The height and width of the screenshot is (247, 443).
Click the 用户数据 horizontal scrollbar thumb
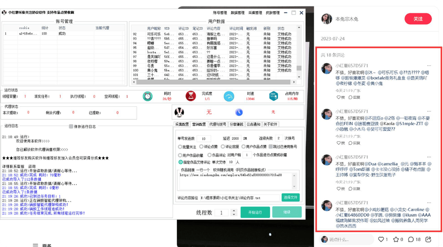pyautogui.click(x=214, y=82)
